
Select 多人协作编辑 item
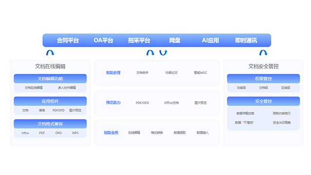click(x=67, y=87)
